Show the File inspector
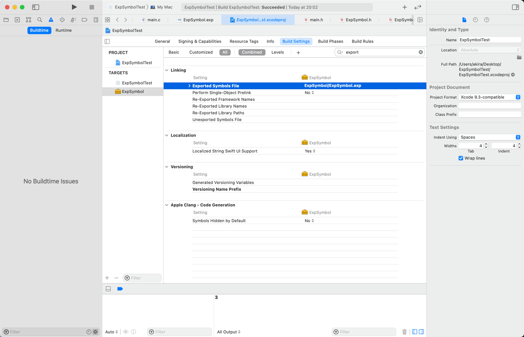The height and width of the screenshot is (337, 524). [x=464, y=20]
